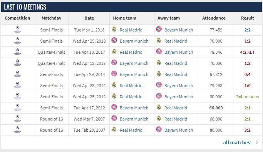Image resolution: width=263 pixels, height=152 pixels.
Task: Click Real Madrid crest in Apr 12, 2017 away column
Action: click(159, 63)
